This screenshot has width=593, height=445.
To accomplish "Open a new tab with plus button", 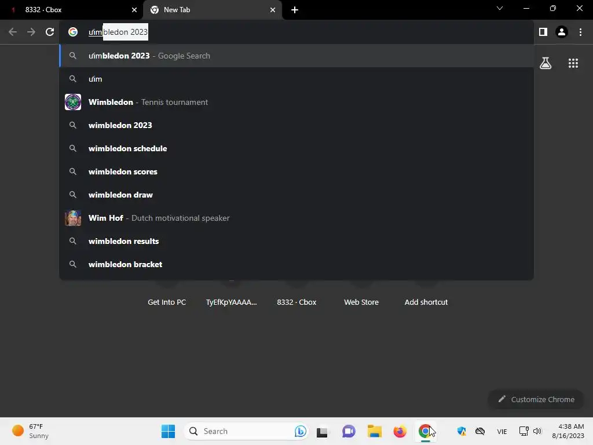I will pos(295,10).
